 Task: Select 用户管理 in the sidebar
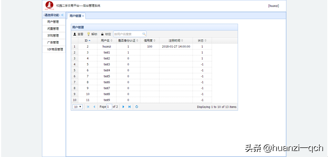tap(54, 22)
